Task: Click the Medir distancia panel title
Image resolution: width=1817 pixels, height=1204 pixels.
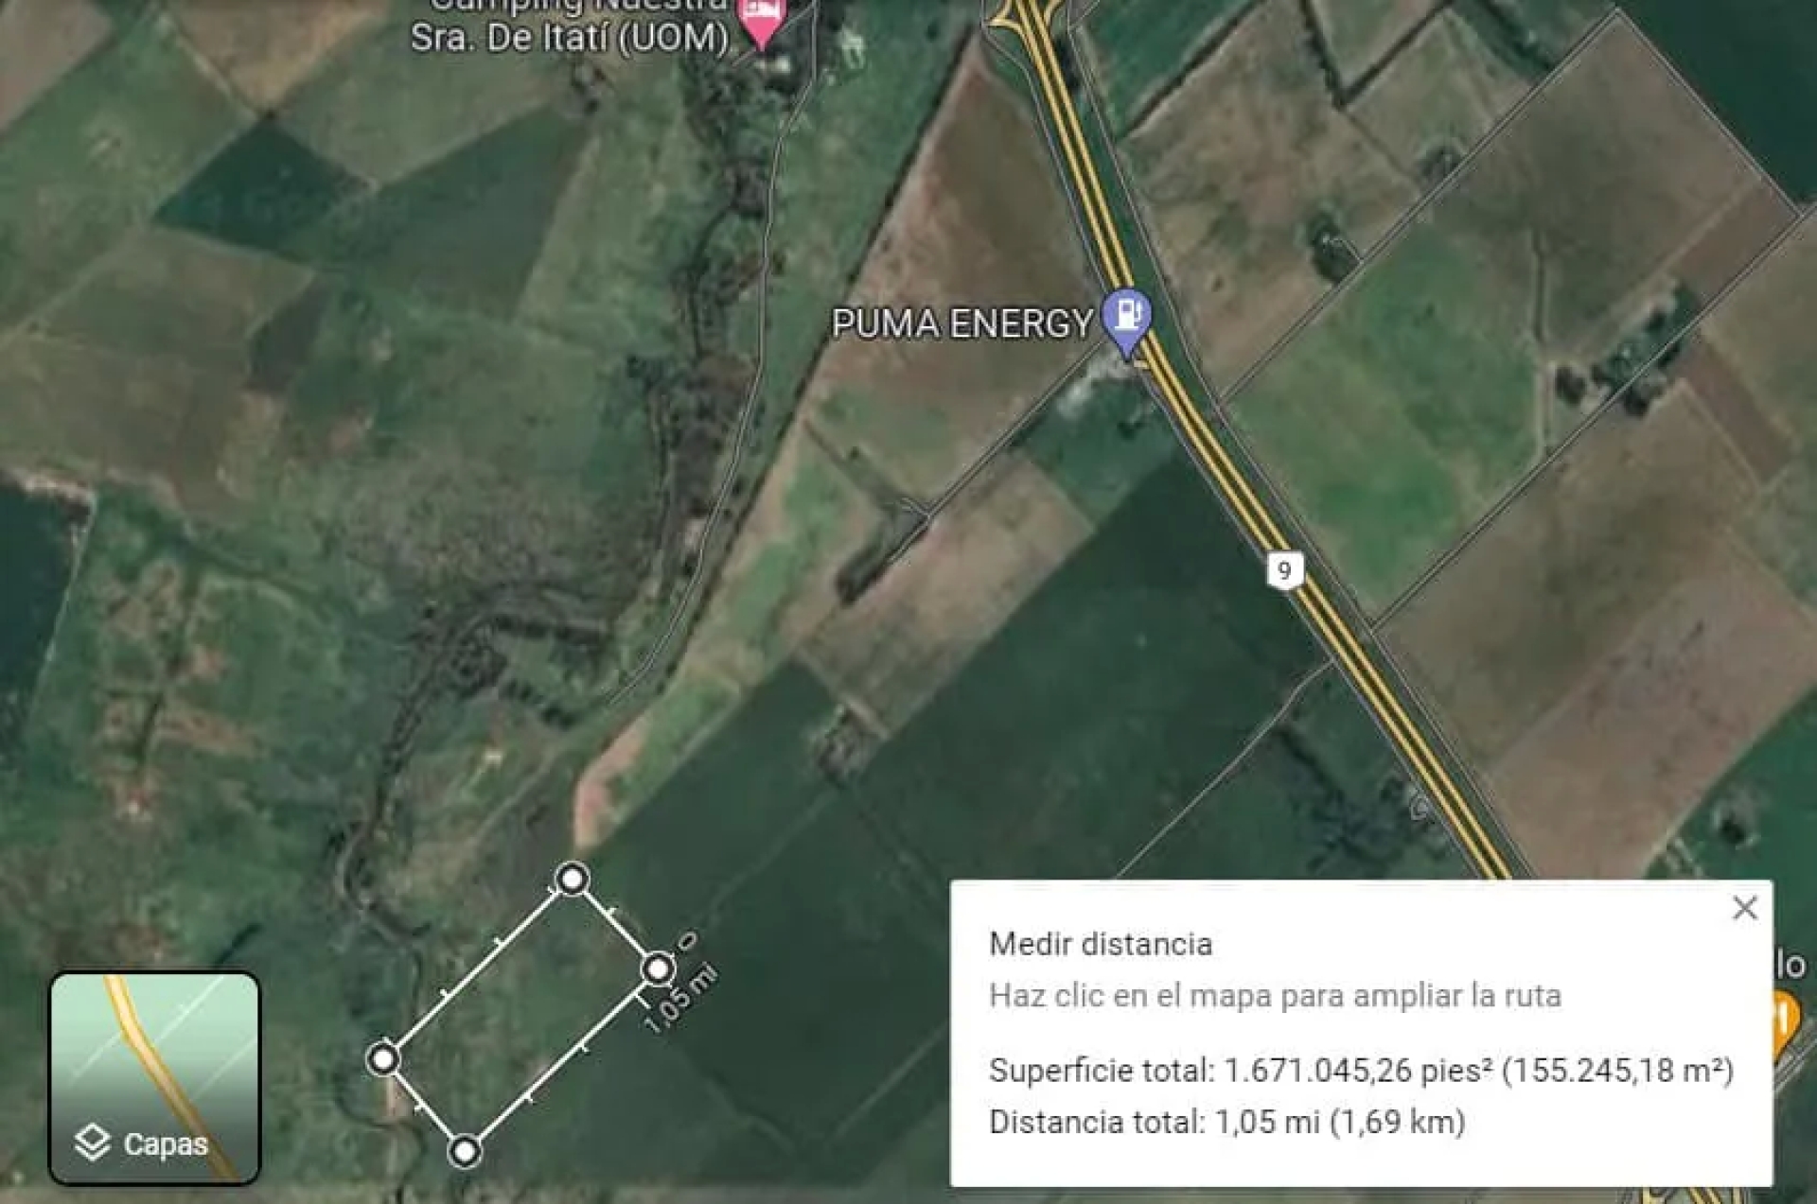Action: (x=1101, y=944)
